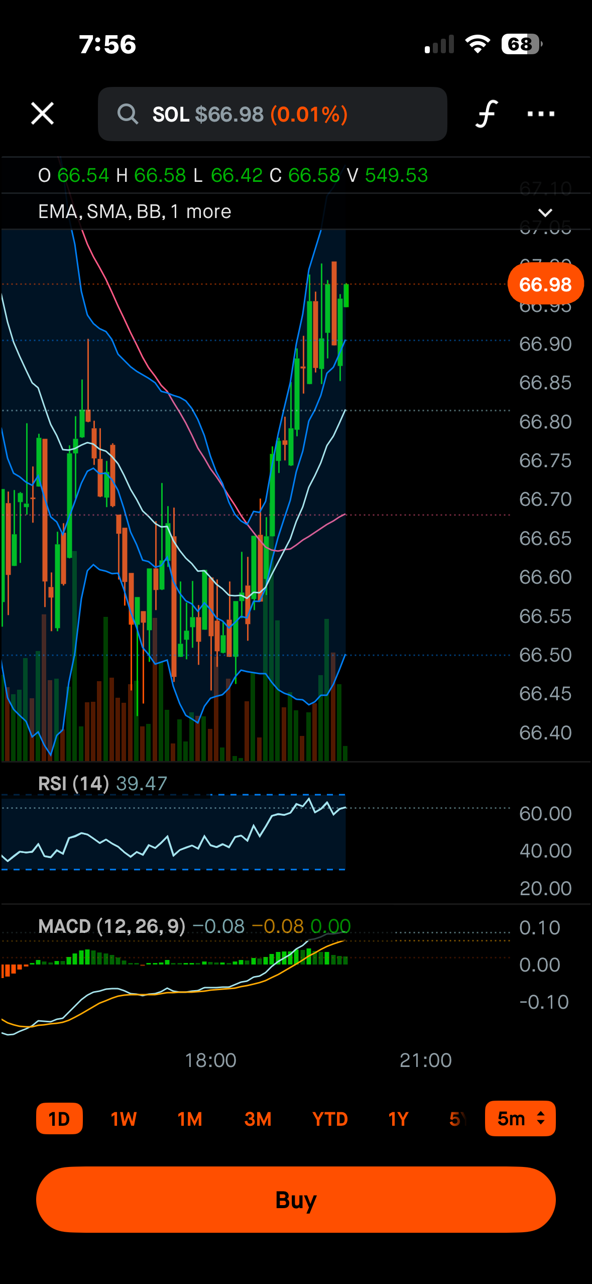Open the three-dot more options menu
This screenshot has height=1284, width=592.
pos(541,114)
